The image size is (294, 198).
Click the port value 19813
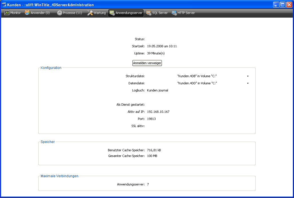[x=151, y=119]
